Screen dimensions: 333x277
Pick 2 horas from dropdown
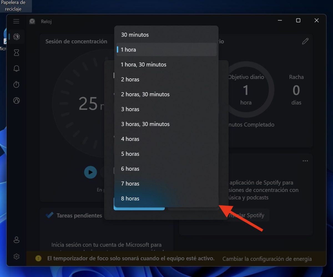(167, 79)
